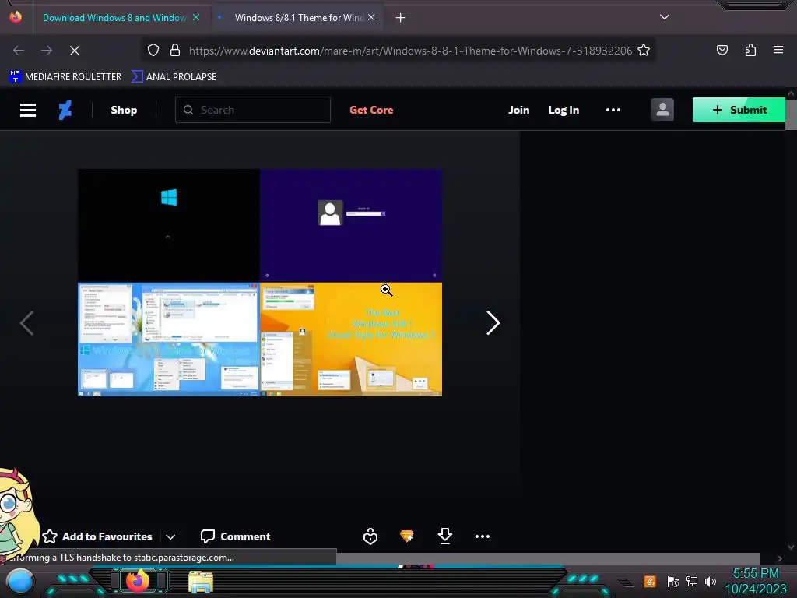Open Action Center flag icon
This screenshot has width=797, height=598.
pos(673,581)
